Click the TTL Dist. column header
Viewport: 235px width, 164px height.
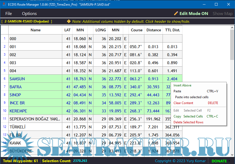[x=172, y=30]
